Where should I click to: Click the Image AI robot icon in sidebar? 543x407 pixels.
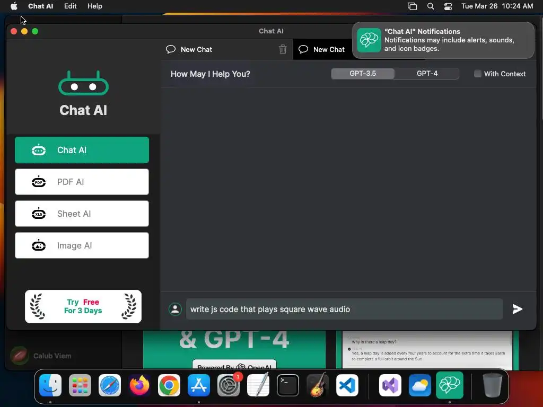pos(39,245)
